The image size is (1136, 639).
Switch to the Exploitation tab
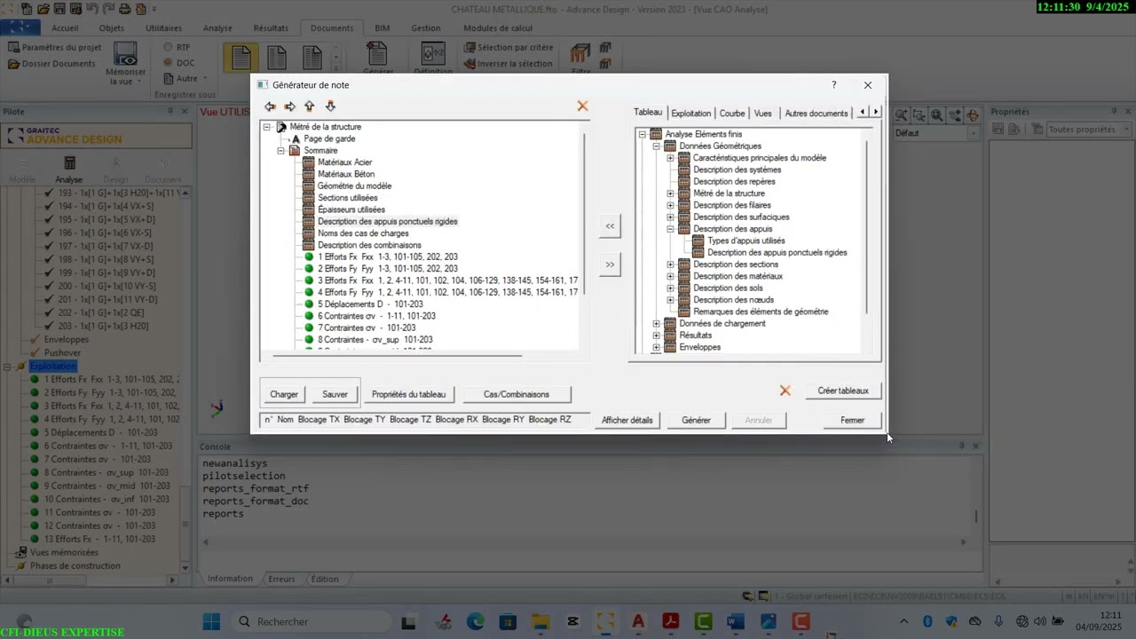[690, 114]
